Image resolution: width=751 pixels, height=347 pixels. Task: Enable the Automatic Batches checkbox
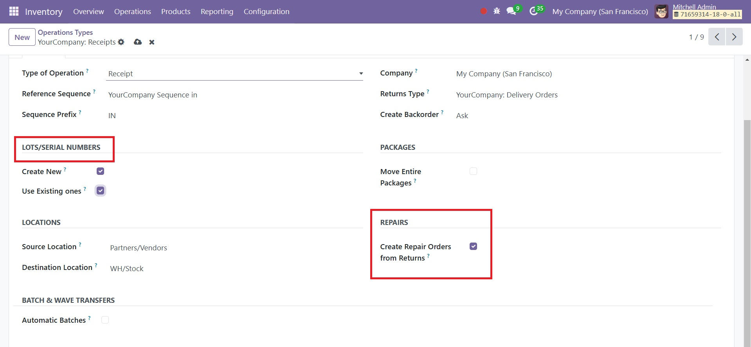(x=105, y=320)
